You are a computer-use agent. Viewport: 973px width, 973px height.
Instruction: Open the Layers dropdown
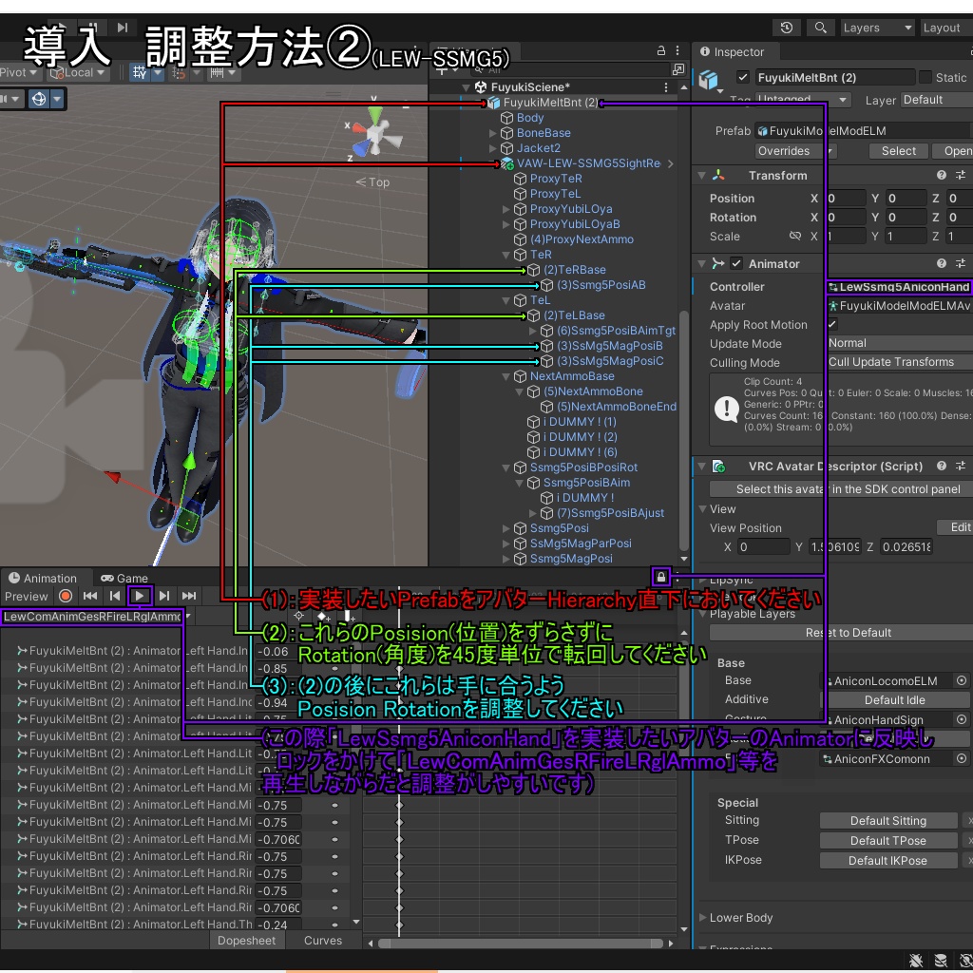click(x=877, y=28)
